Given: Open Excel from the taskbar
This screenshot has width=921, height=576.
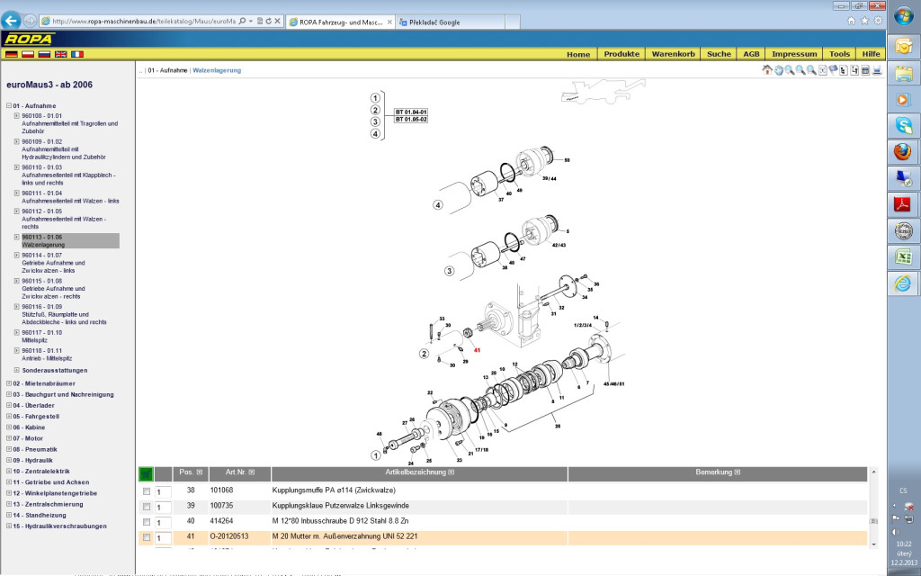Looking at the screenshot, I should tap(903, 256).
